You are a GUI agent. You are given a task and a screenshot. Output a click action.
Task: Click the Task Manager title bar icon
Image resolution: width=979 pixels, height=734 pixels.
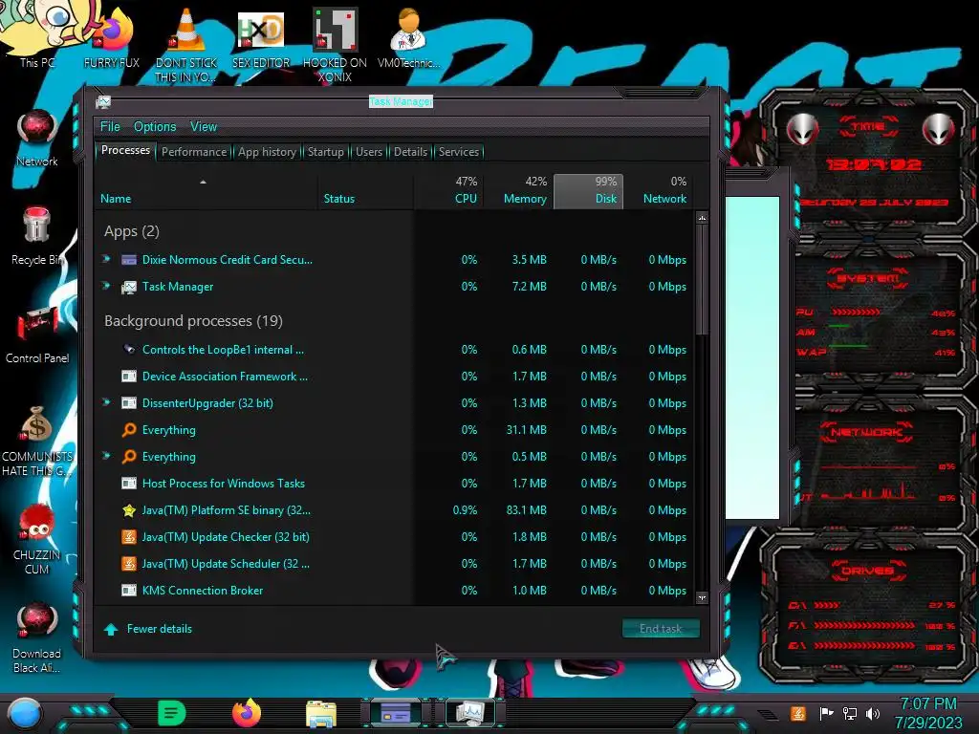click(103, 101)
